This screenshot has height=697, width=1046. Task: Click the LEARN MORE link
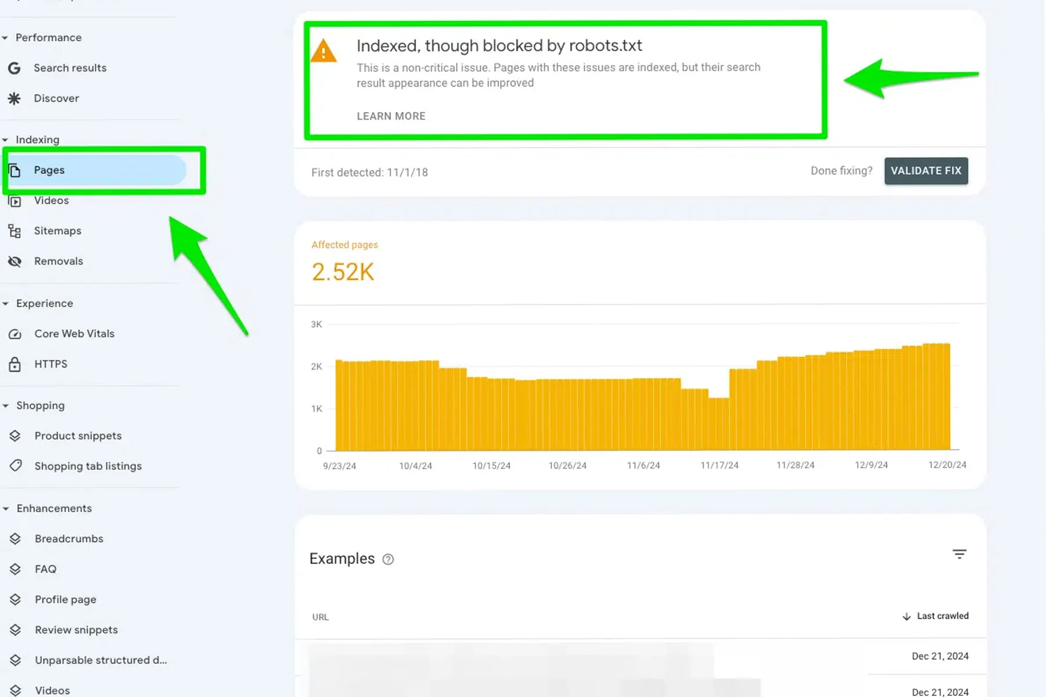pyautogui.click(x=391, y=116)
